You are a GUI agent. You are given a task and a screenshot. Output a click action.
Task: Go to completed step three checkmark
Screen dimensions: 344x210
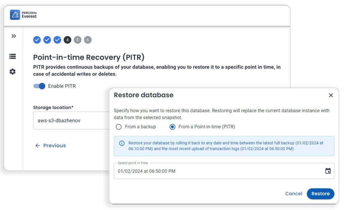(x=57, y=40)
